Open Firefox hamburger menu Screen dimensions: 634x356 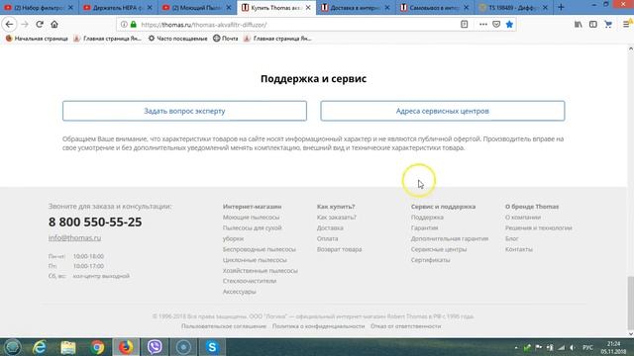click(626, 25)
